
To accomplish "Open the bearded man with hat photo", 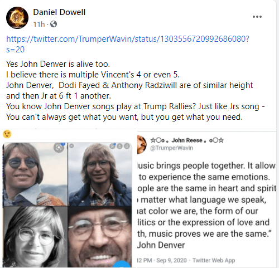I will (100, 237).
